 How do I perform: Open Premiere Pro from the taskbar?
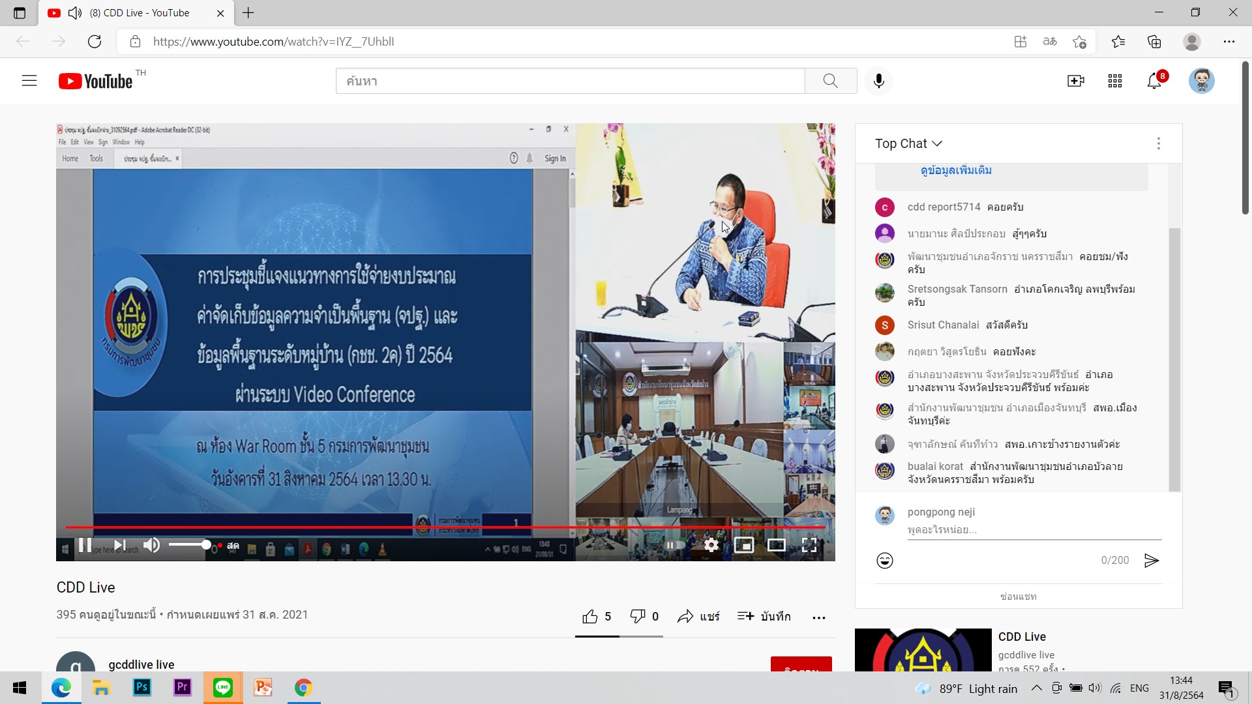point(183,688)
